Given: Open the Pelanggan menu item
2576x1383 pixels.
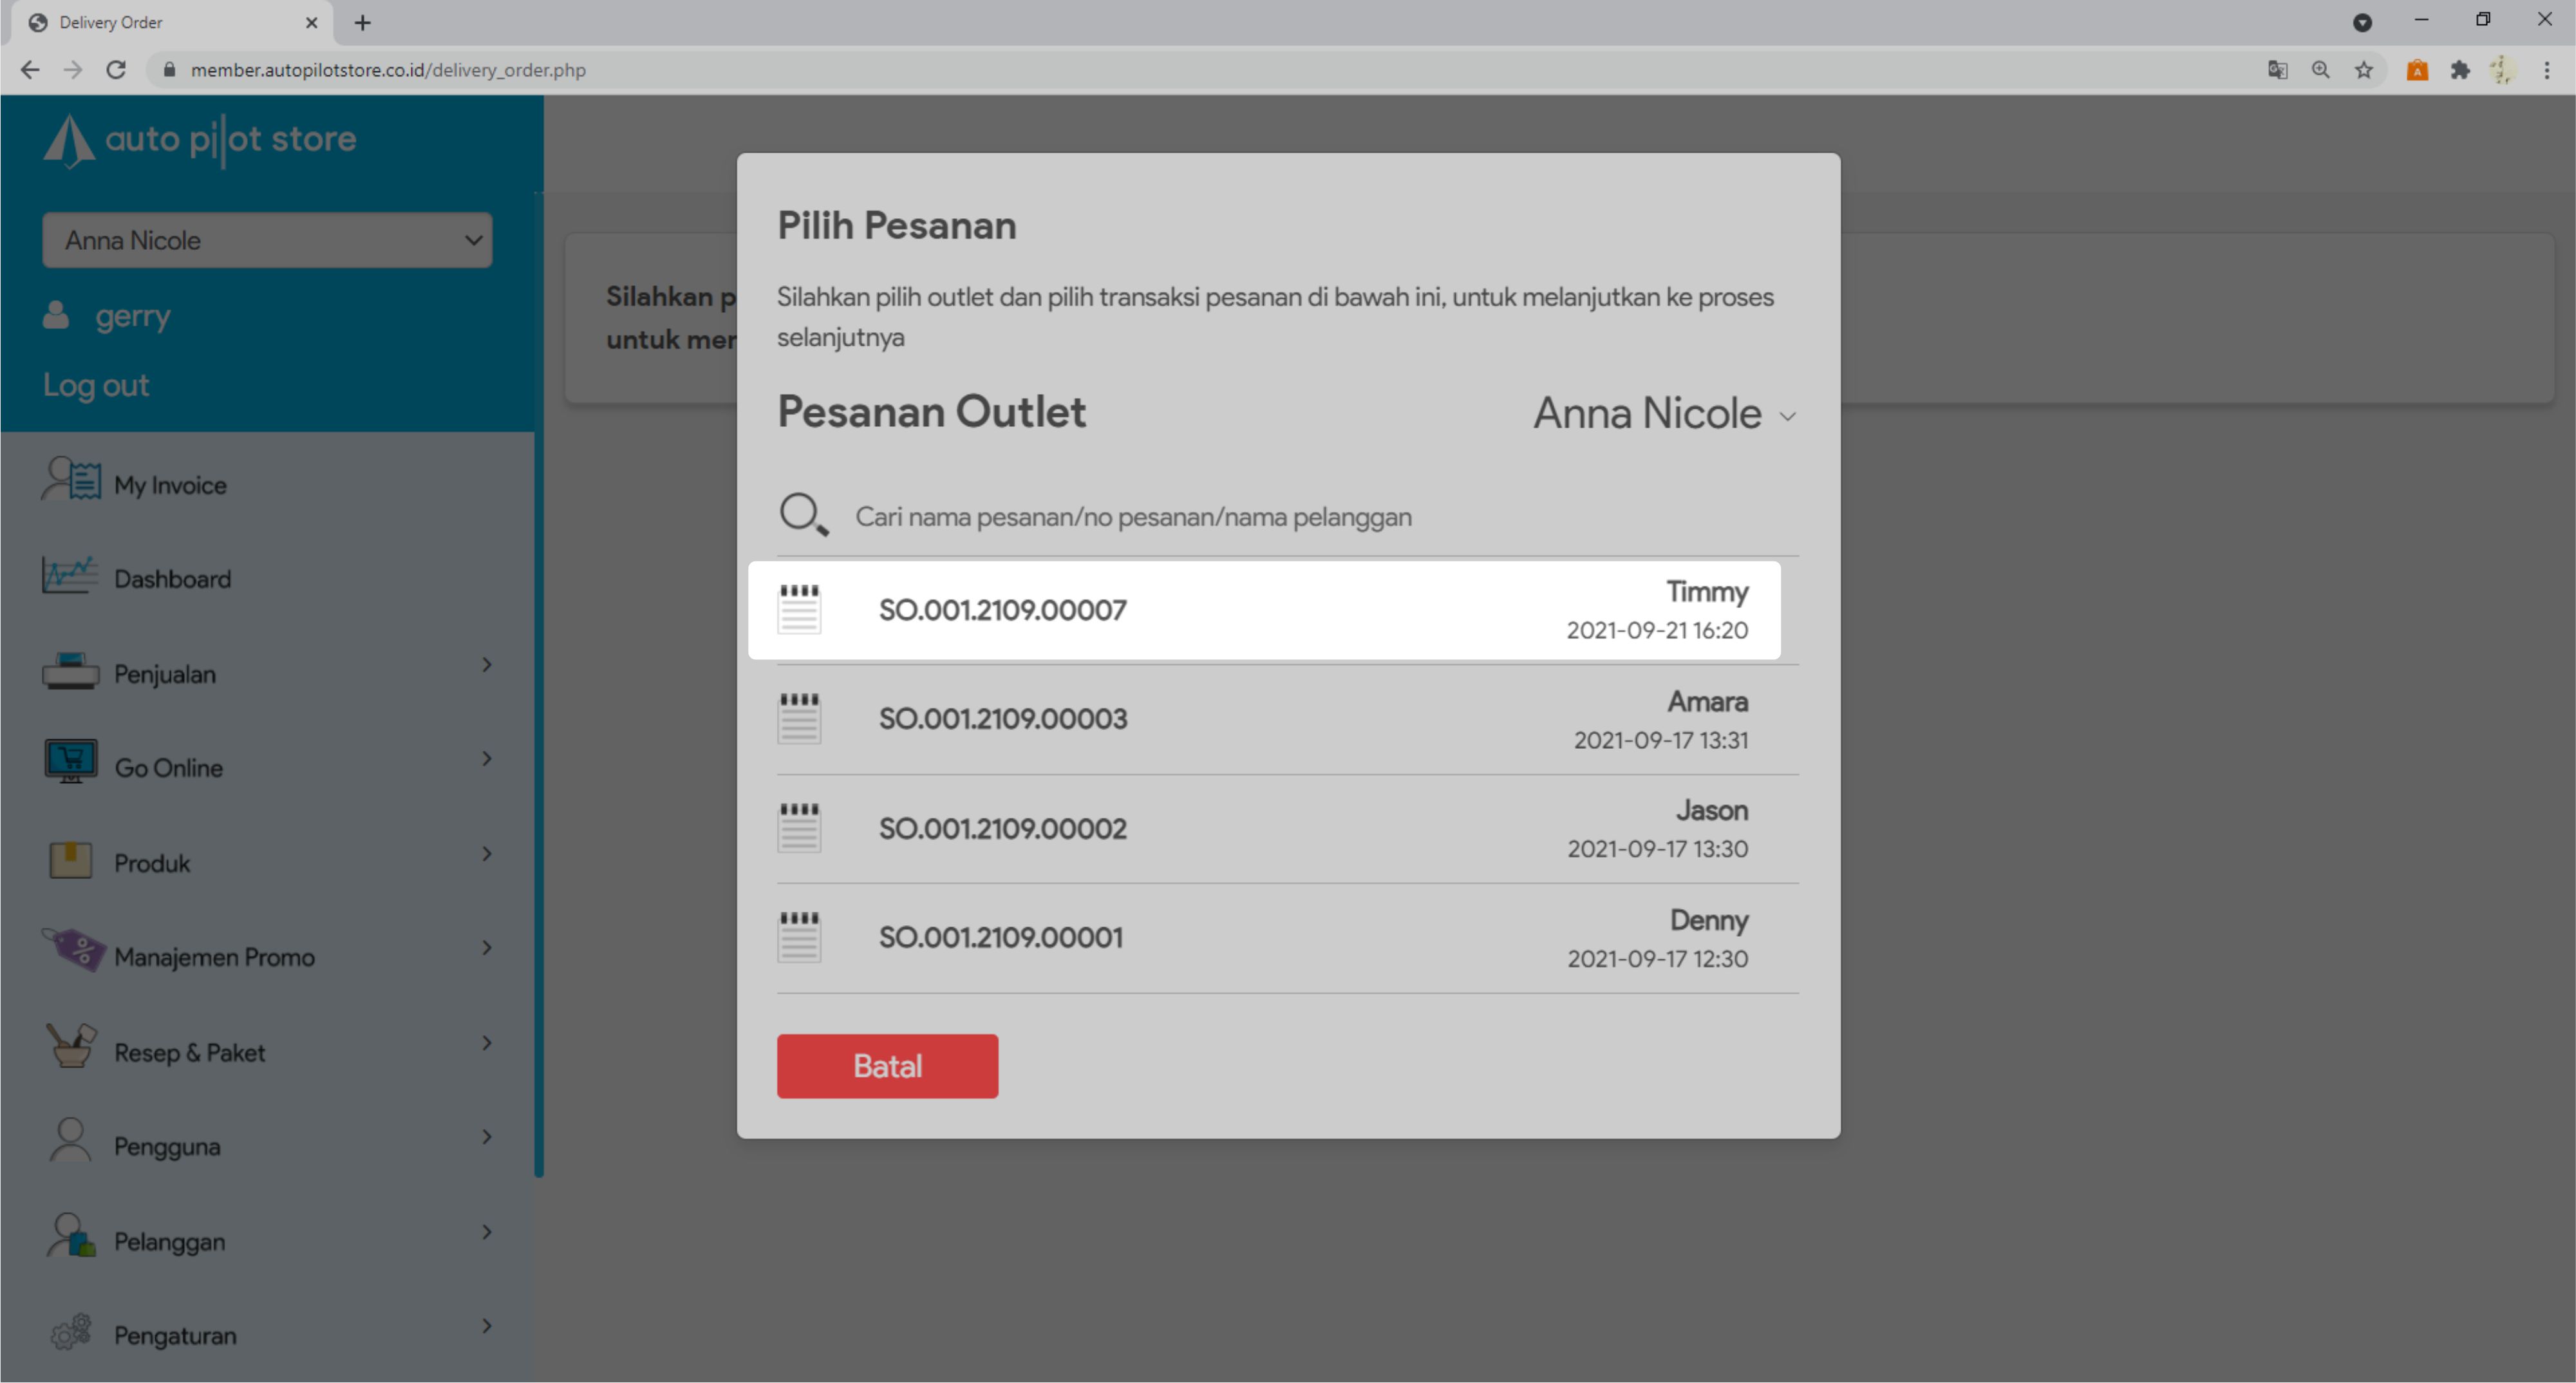Looking at the screenshot, I should (x=170, y=1241).
